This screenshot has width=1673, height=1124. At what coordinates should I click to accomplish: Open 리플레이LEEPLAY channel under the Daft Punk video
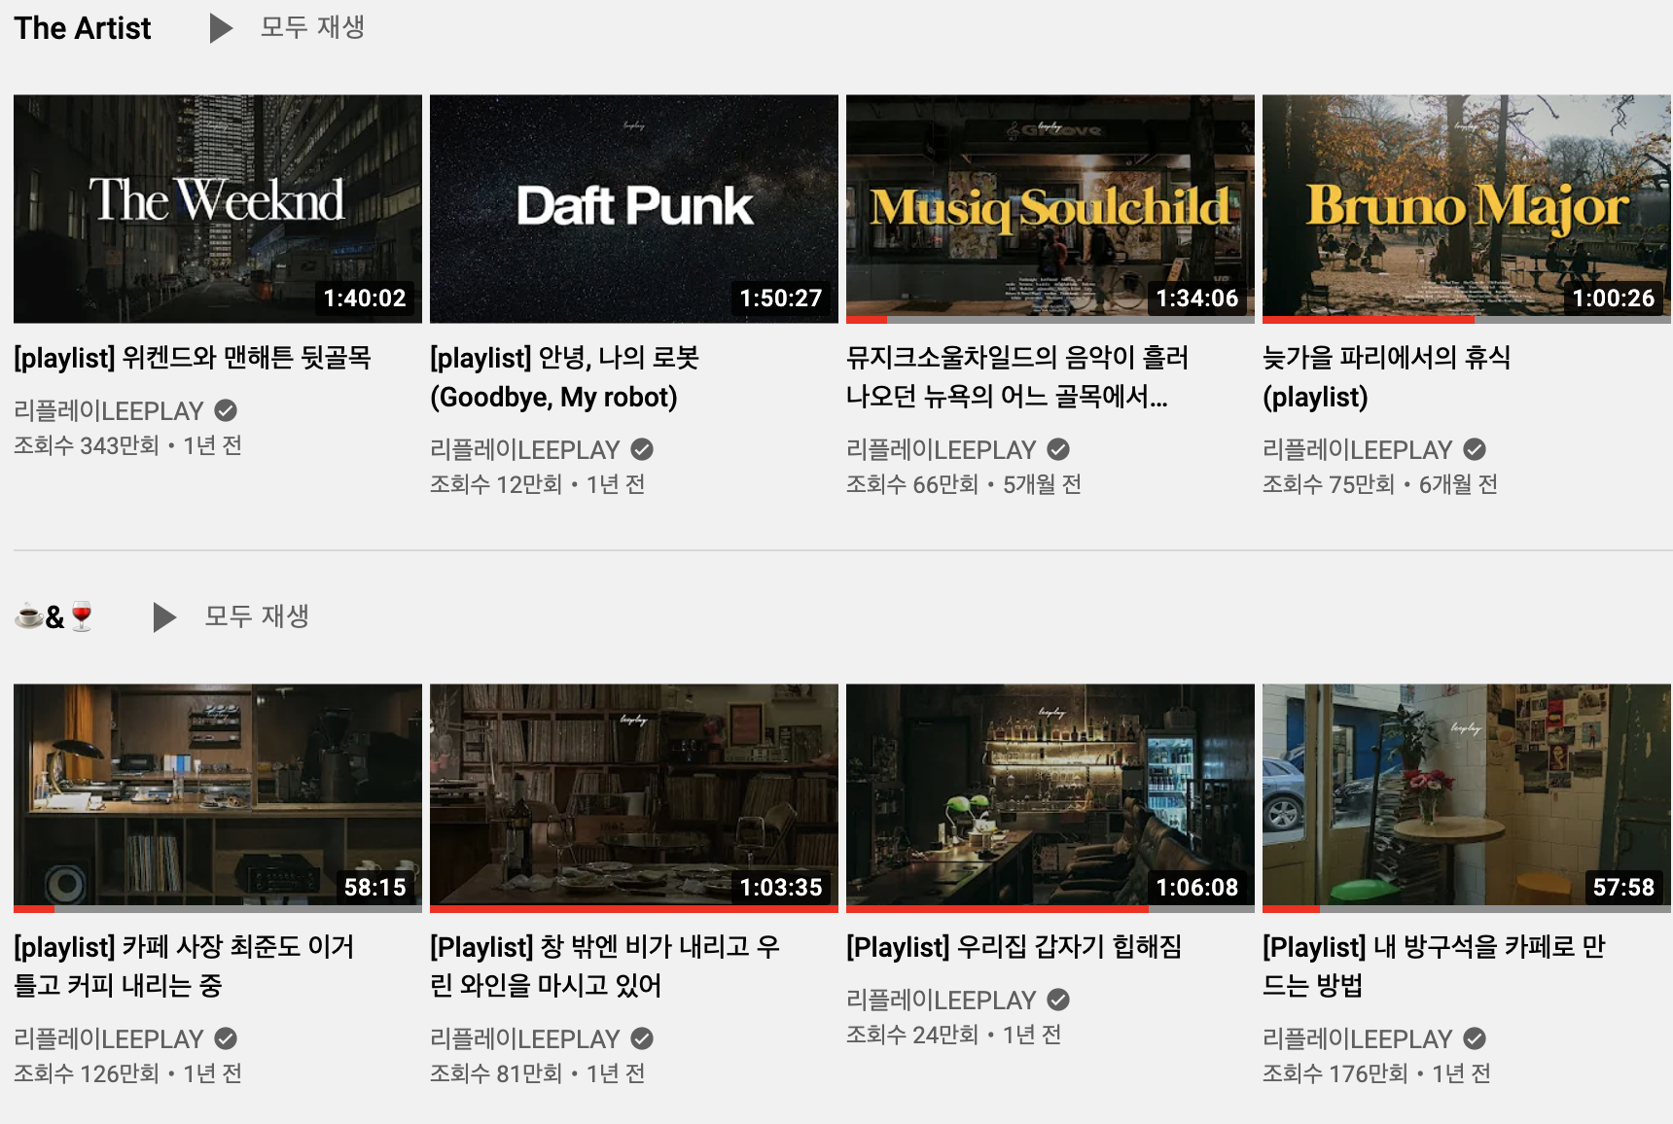pos(525,449)
